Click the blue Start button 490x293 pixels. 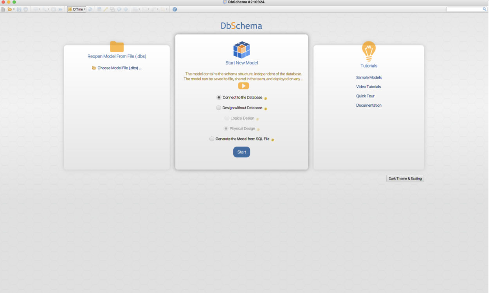(241, 152)
